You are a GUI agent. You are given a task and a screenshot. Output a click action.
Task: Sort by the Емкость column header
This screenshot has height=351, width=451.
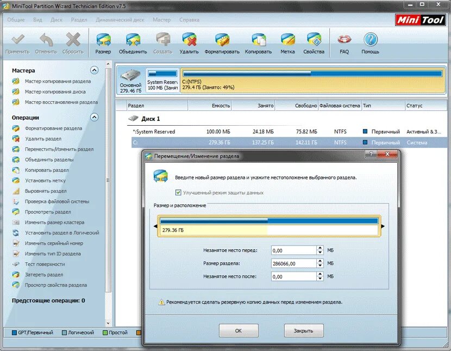click(209, 106)
